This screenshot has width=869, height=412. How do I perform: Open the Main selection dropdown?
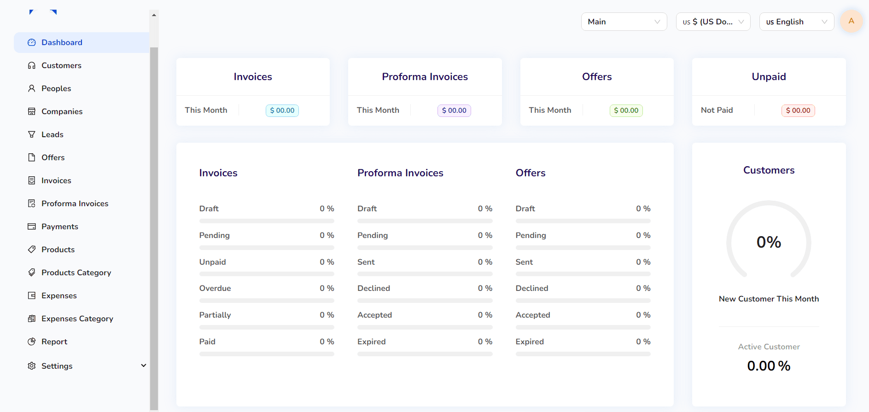pyautogui.click(x=624, y=22)
